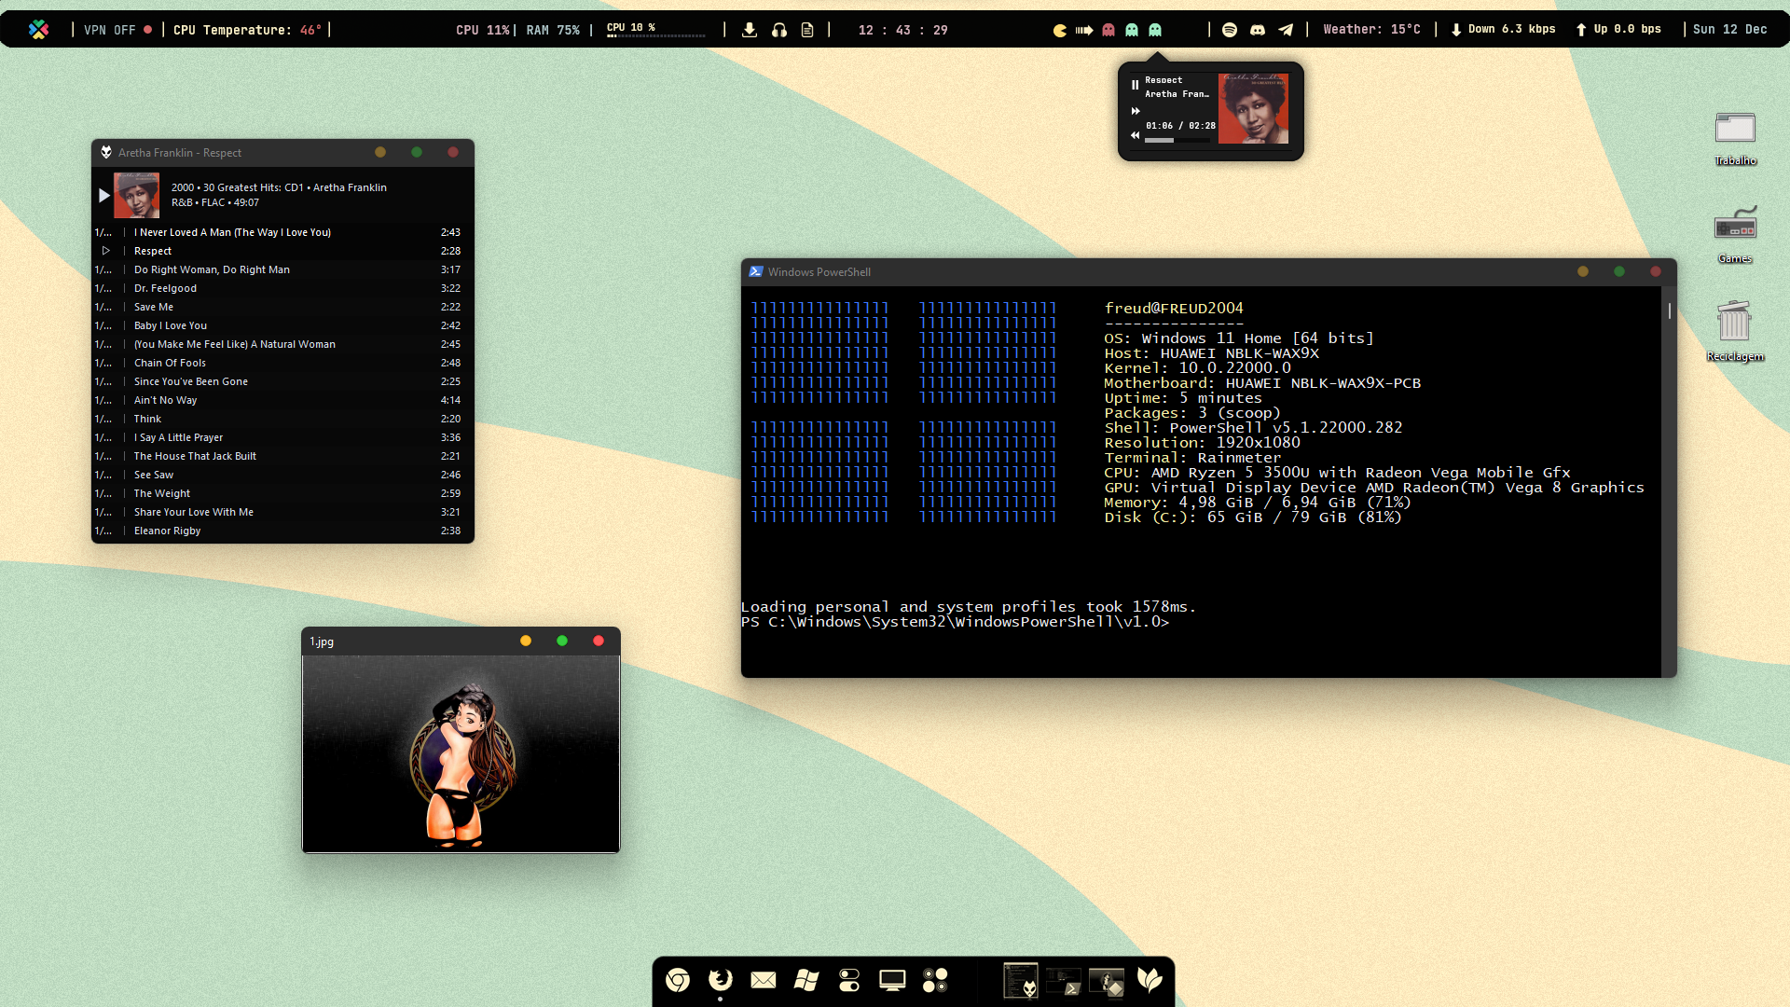Screen dimensions: 1790x1007
Task: Open Telegram from the top bar
Action: click(x=1286, y=30)
